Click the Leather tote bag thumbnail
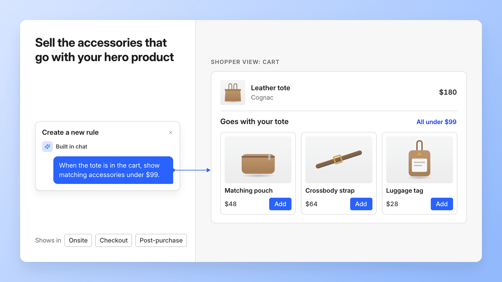This screenshot has width=502, height=282. [233, 92]
